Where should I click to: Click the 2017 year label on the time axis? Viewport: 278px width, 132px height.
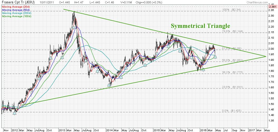251,130
